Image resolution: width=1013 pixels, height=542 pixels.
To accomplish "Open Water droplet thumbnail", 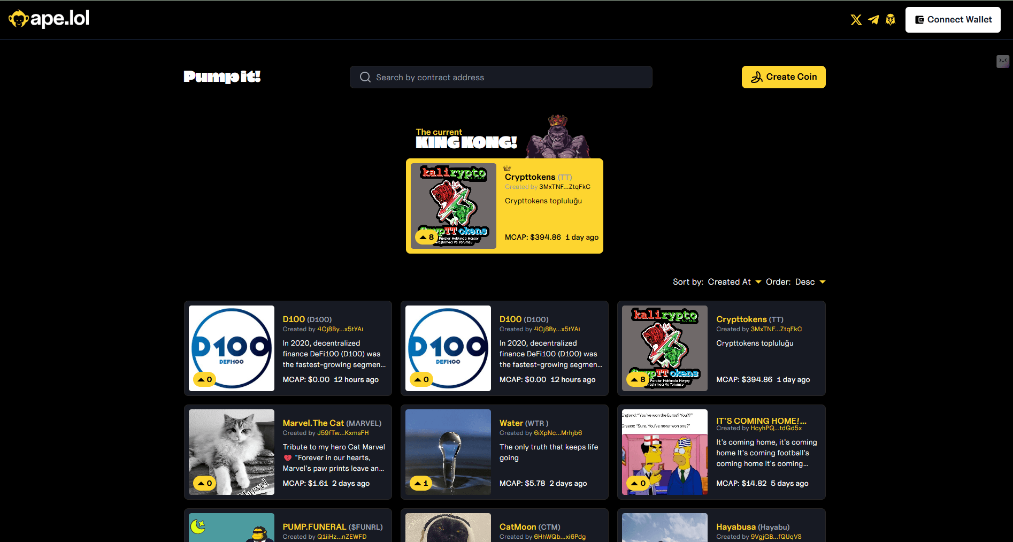I will [x=448, y=452].
